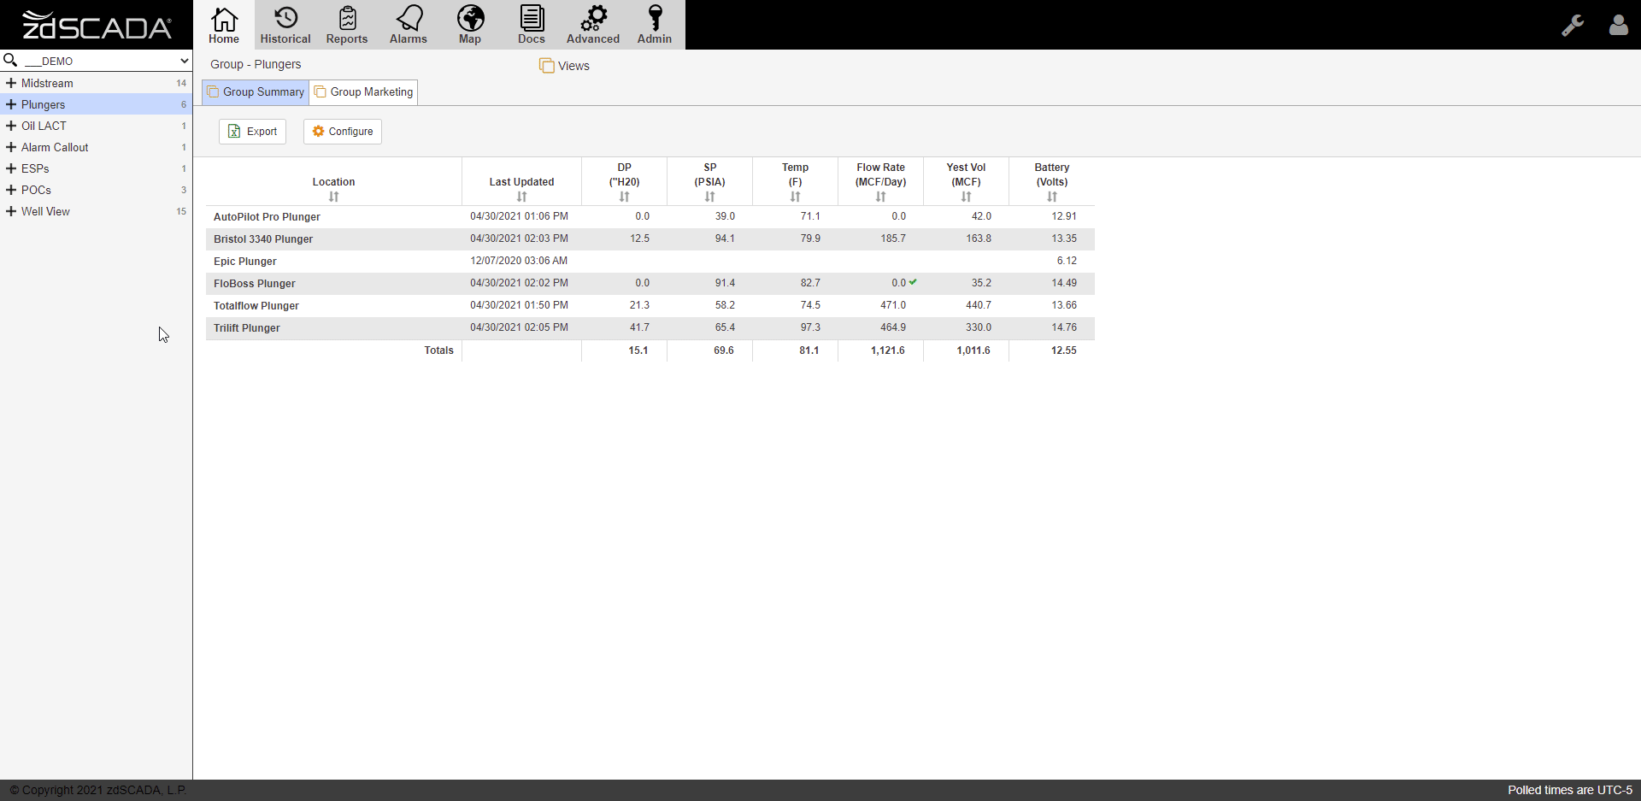1641x801 pixels.
Task: Click the Map globe icon
Action: [470, 24]
